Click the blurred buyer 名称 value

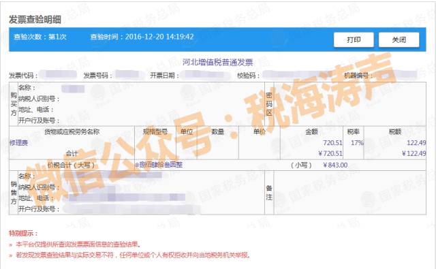pyautogui.click(x=73, y=89)
